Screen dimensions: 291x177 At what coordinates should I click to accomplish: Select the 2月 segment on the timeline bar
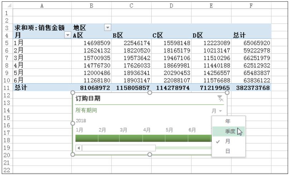109,138
